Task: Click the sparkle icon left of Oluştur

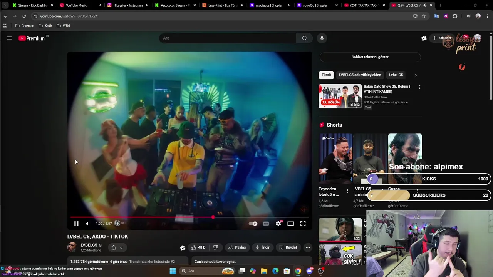Action: point(424,38)
